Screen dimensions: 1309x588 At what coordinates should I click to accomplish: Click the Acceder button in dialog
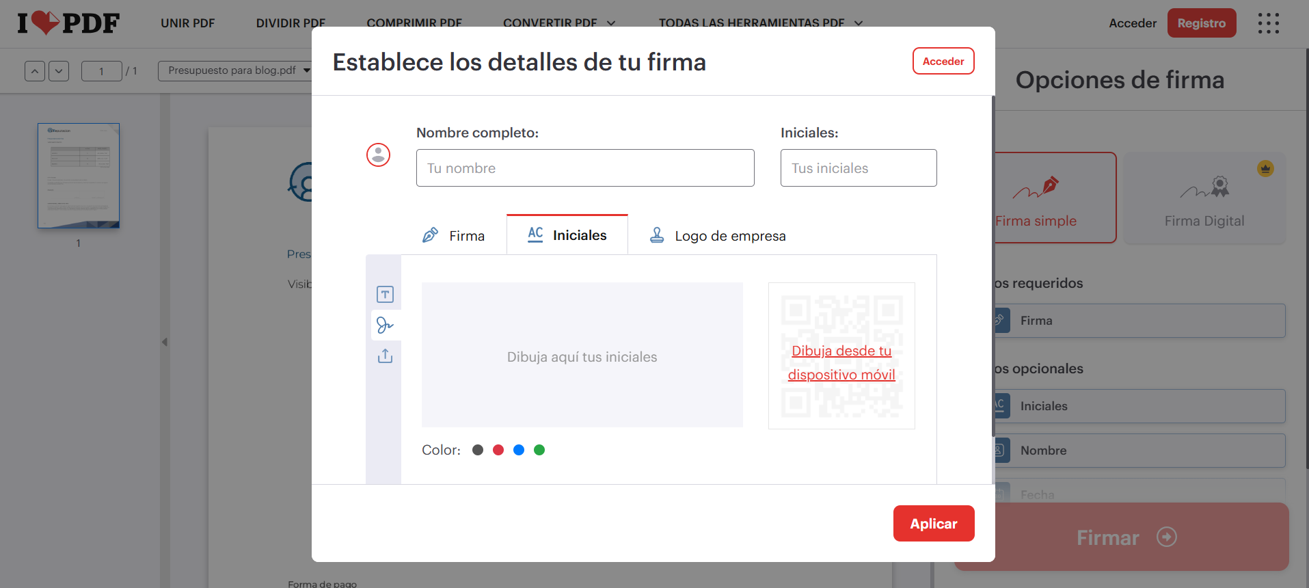pos(943,62)
